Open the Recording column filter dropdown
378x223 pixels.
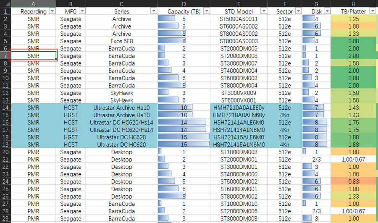pyautogui.click(x=52, y=11)
